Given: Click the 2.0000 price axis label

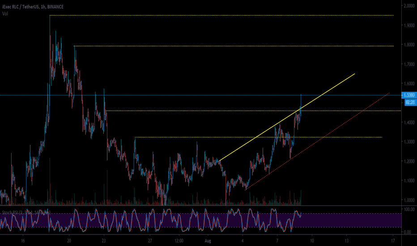Looking at the screenshot, I should click(x=409, y=6).
